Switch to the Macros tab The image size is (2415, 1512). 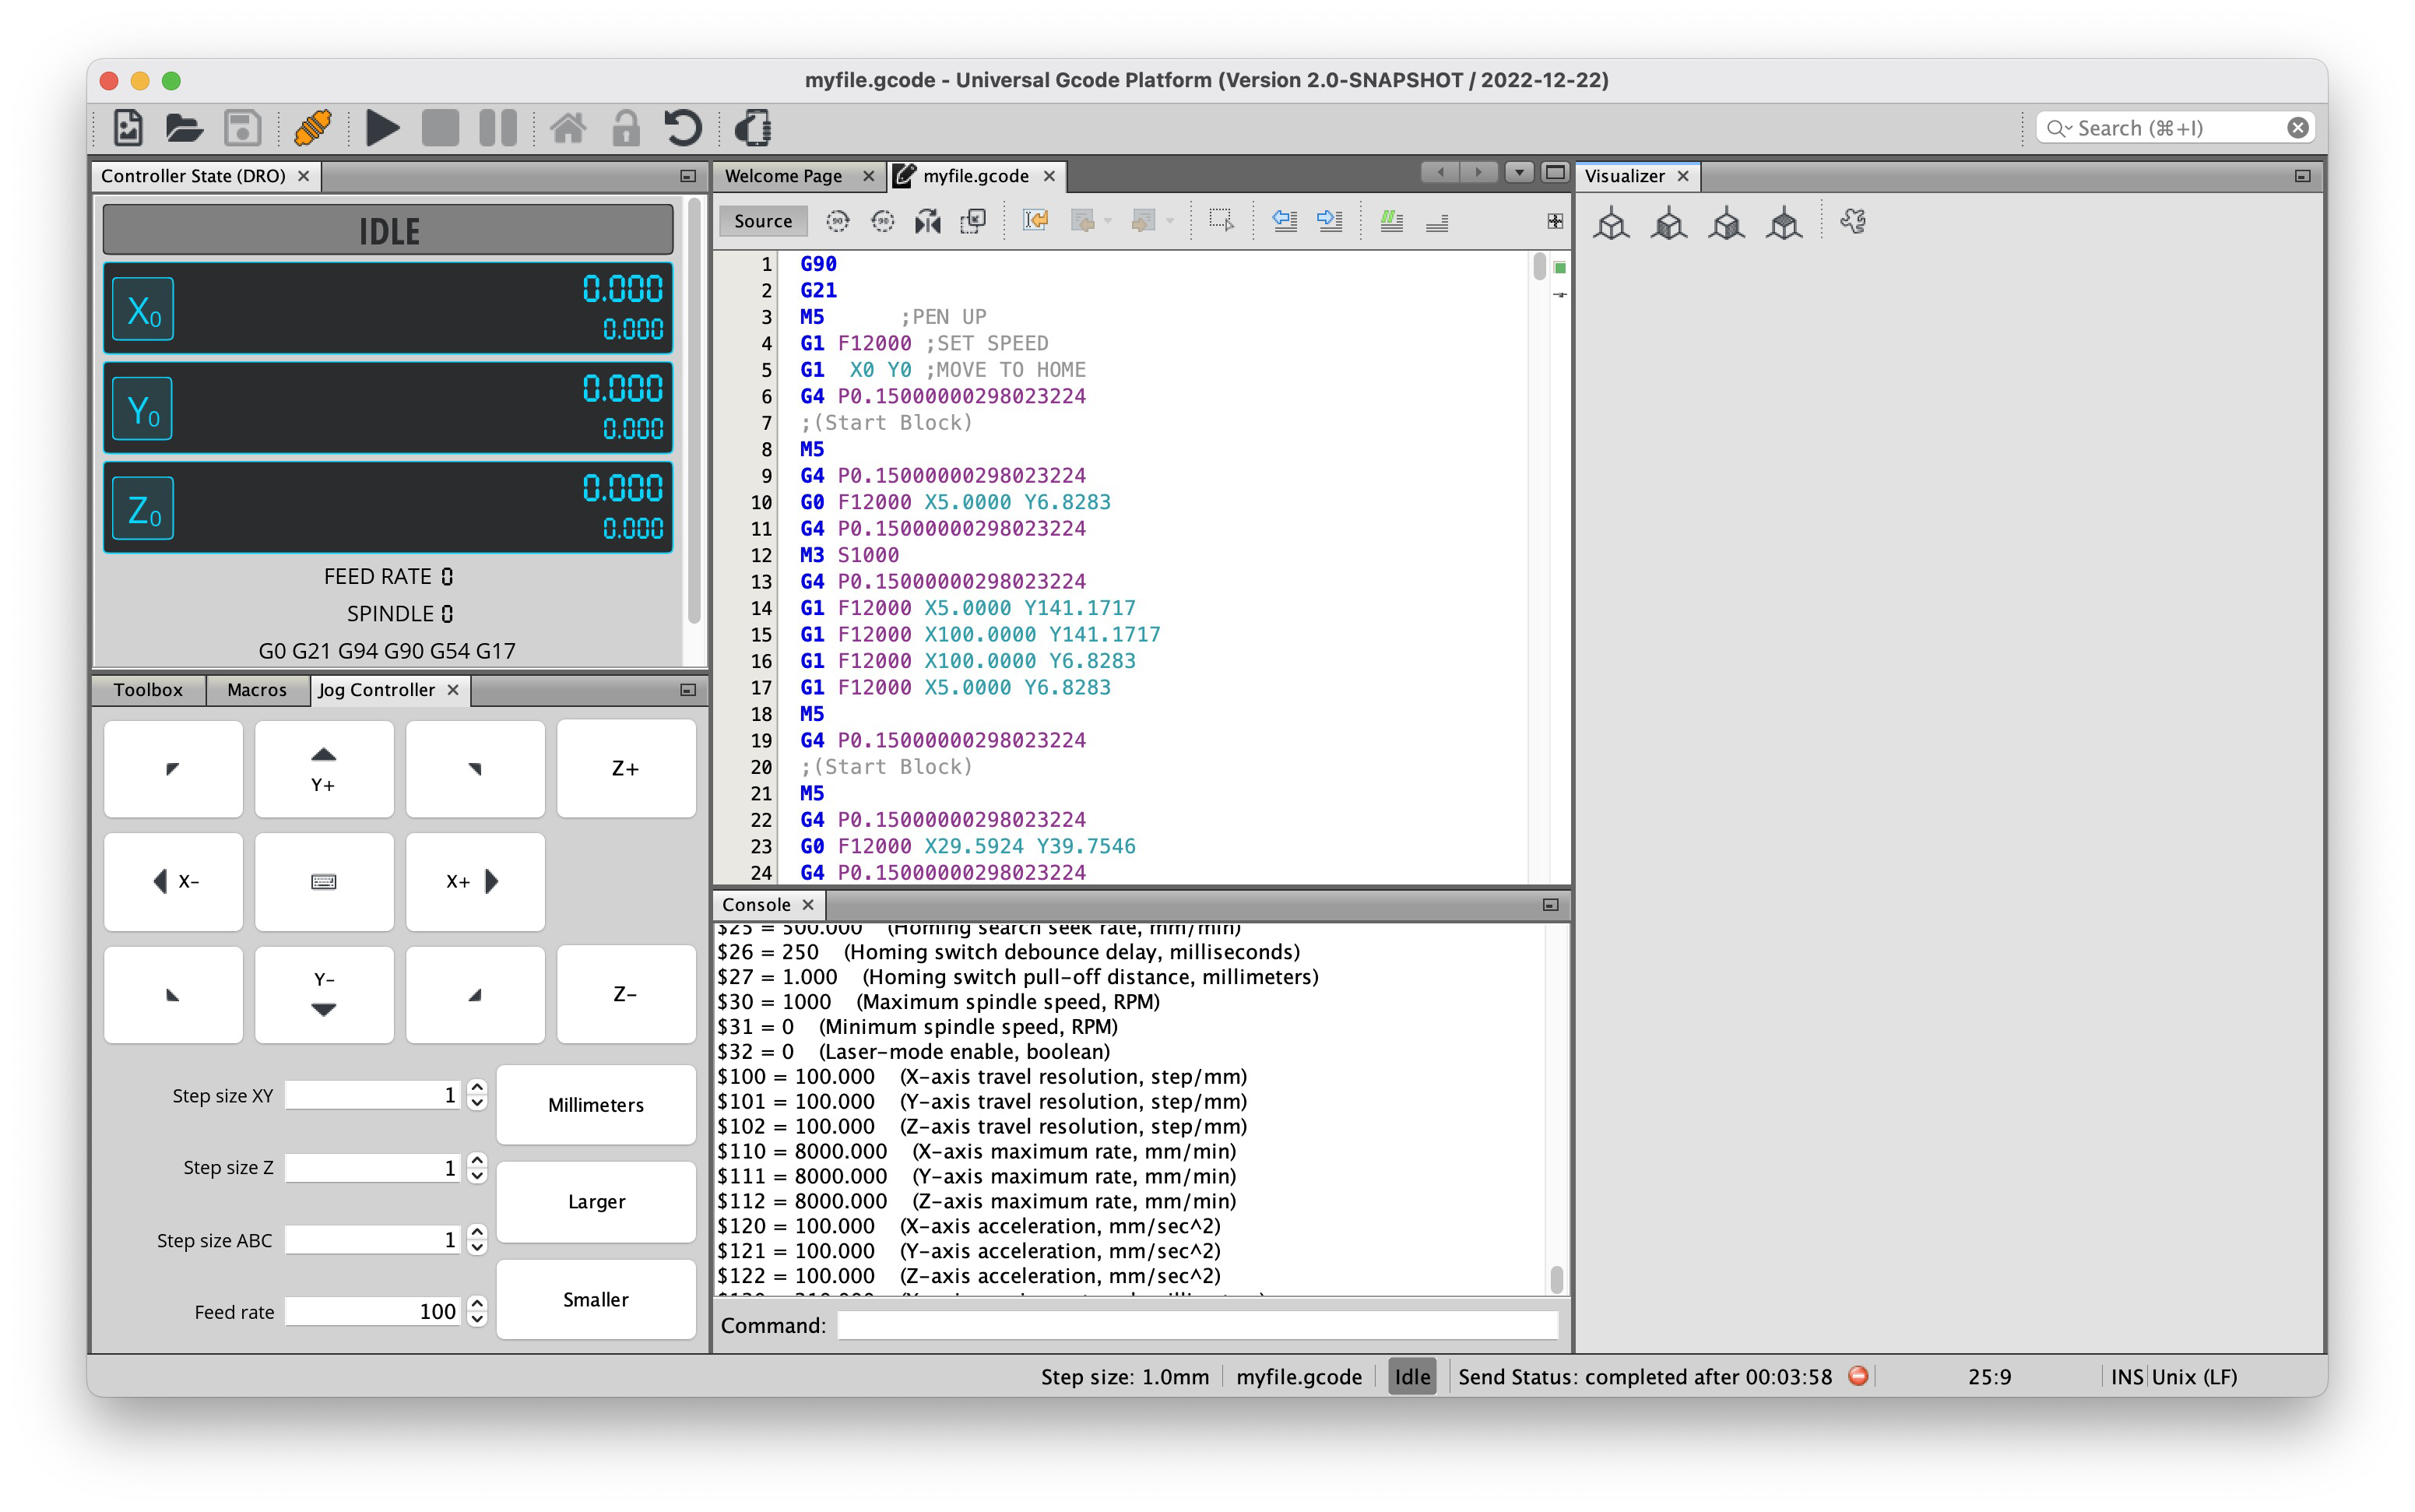click(256, 690)
